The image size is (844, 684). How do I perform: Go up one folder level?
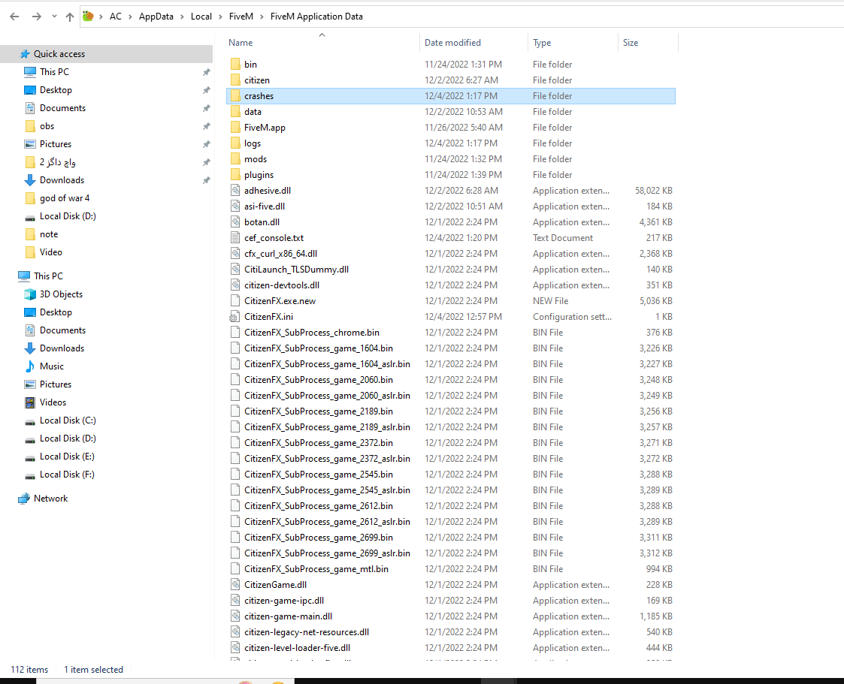(x=69, y=17)
